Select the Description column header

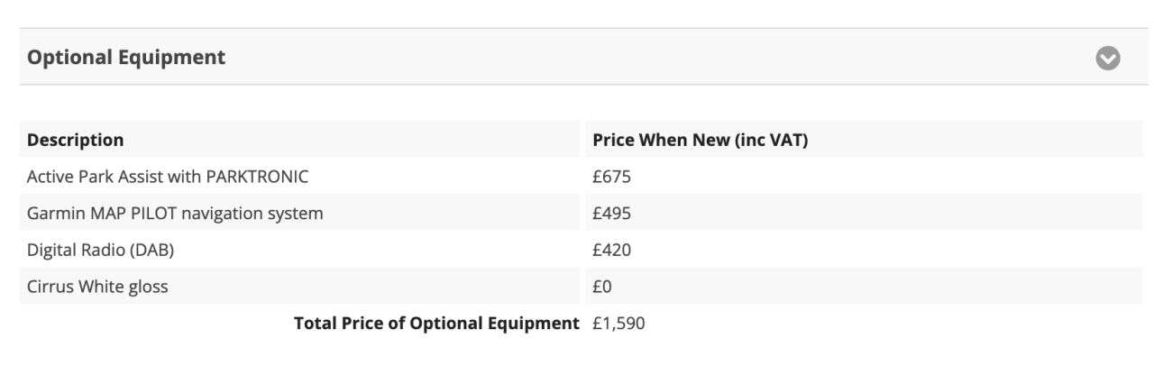(76, 141)
